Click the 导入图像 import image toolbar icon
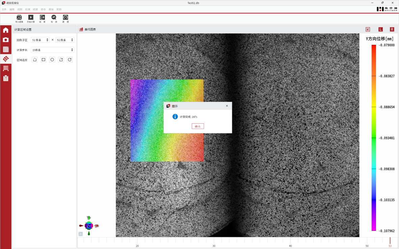 19,18
